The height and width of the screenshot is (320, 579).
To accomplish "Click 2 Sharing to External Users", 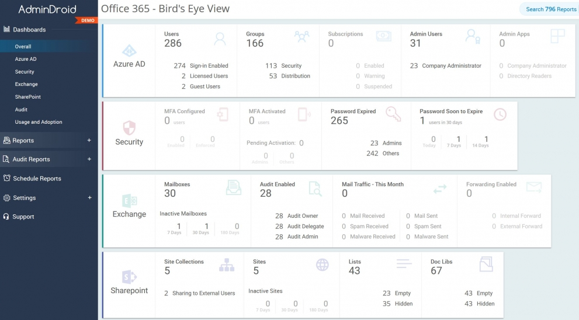I will pos(199,293).
